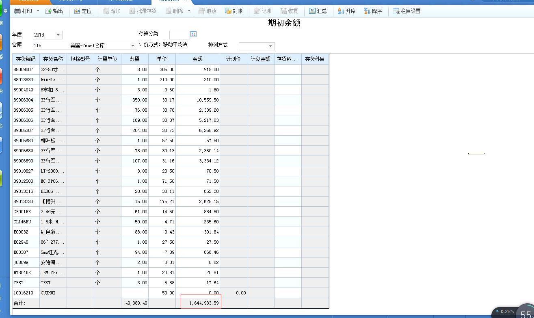Click the 打印 print icon
Image resolution: width=534 pixels, height=318 pixels.
[17, 11]
